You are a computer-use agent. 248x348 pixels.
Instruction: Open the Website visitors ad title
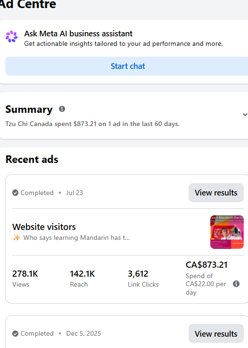coord(44,227)
